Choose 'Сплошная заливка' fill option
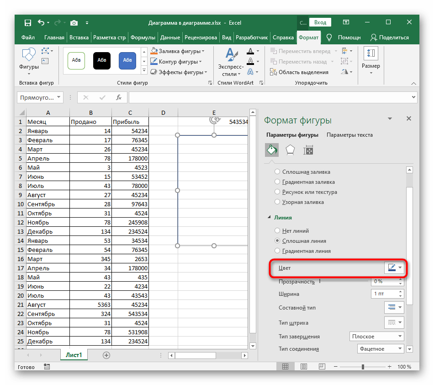 (x=277, y=172)
